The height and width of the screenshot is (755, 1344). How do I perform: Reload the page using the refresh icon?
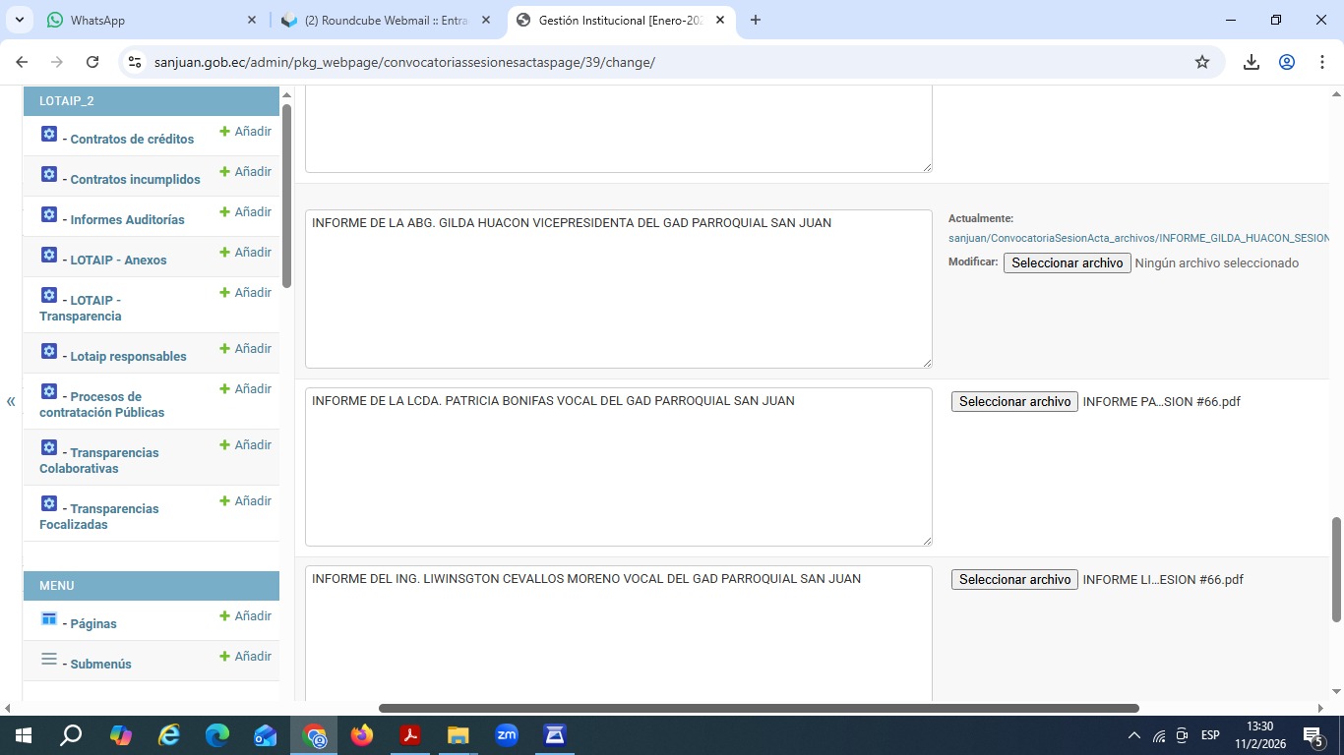pyautogui.click(x=92, y=62)
